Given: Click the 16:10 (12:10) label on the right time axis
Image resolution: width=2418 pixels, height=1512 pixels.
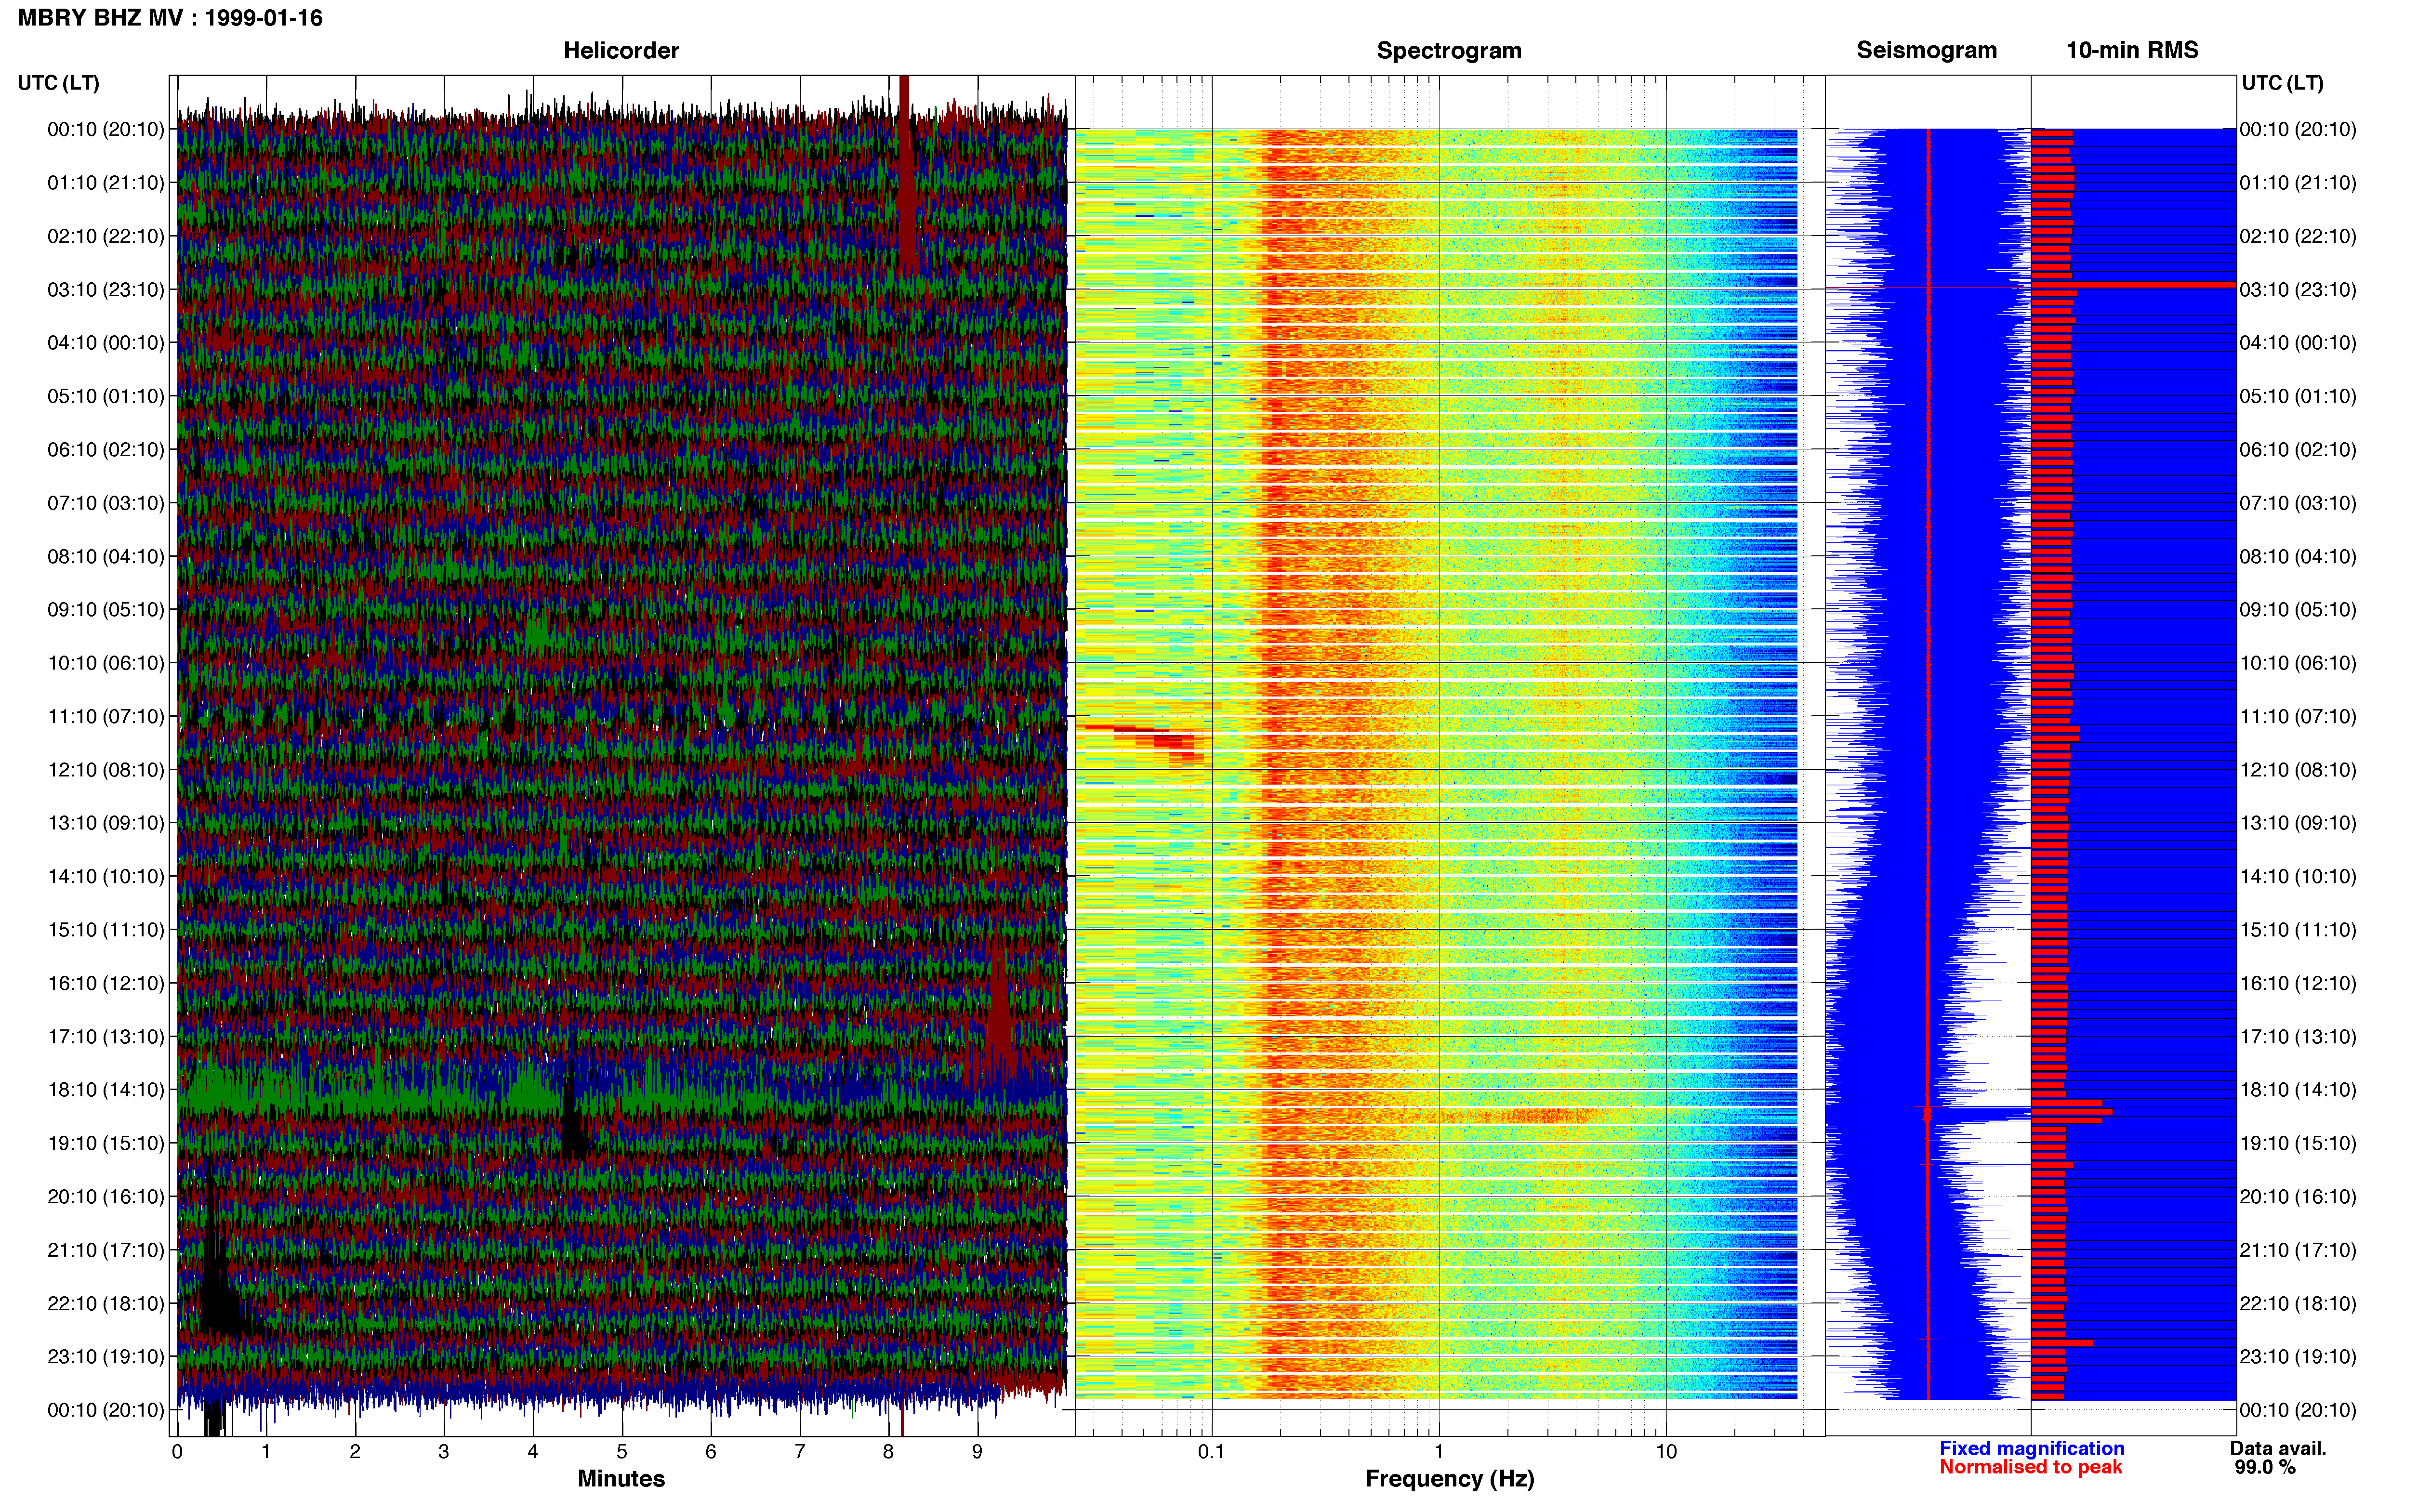Looking at the screenshot, I should pyautogui.click(x=2298, y=983).
